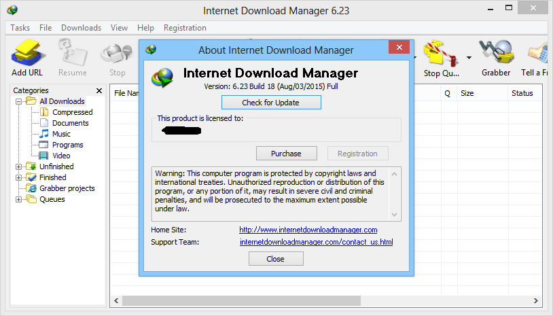The height and width of the screenshot is (316, 553).
Task: Click the download list horizontal scrollbar thumb
Action: pyautogui.click(x=241, y=301)
